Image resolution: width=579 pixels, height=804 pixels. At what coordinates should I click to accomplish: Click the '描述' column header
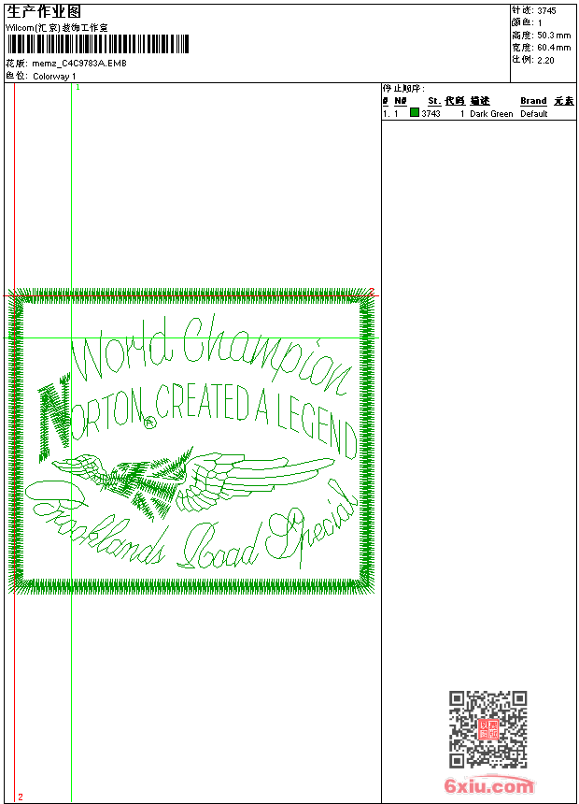(x=480, y=101)
